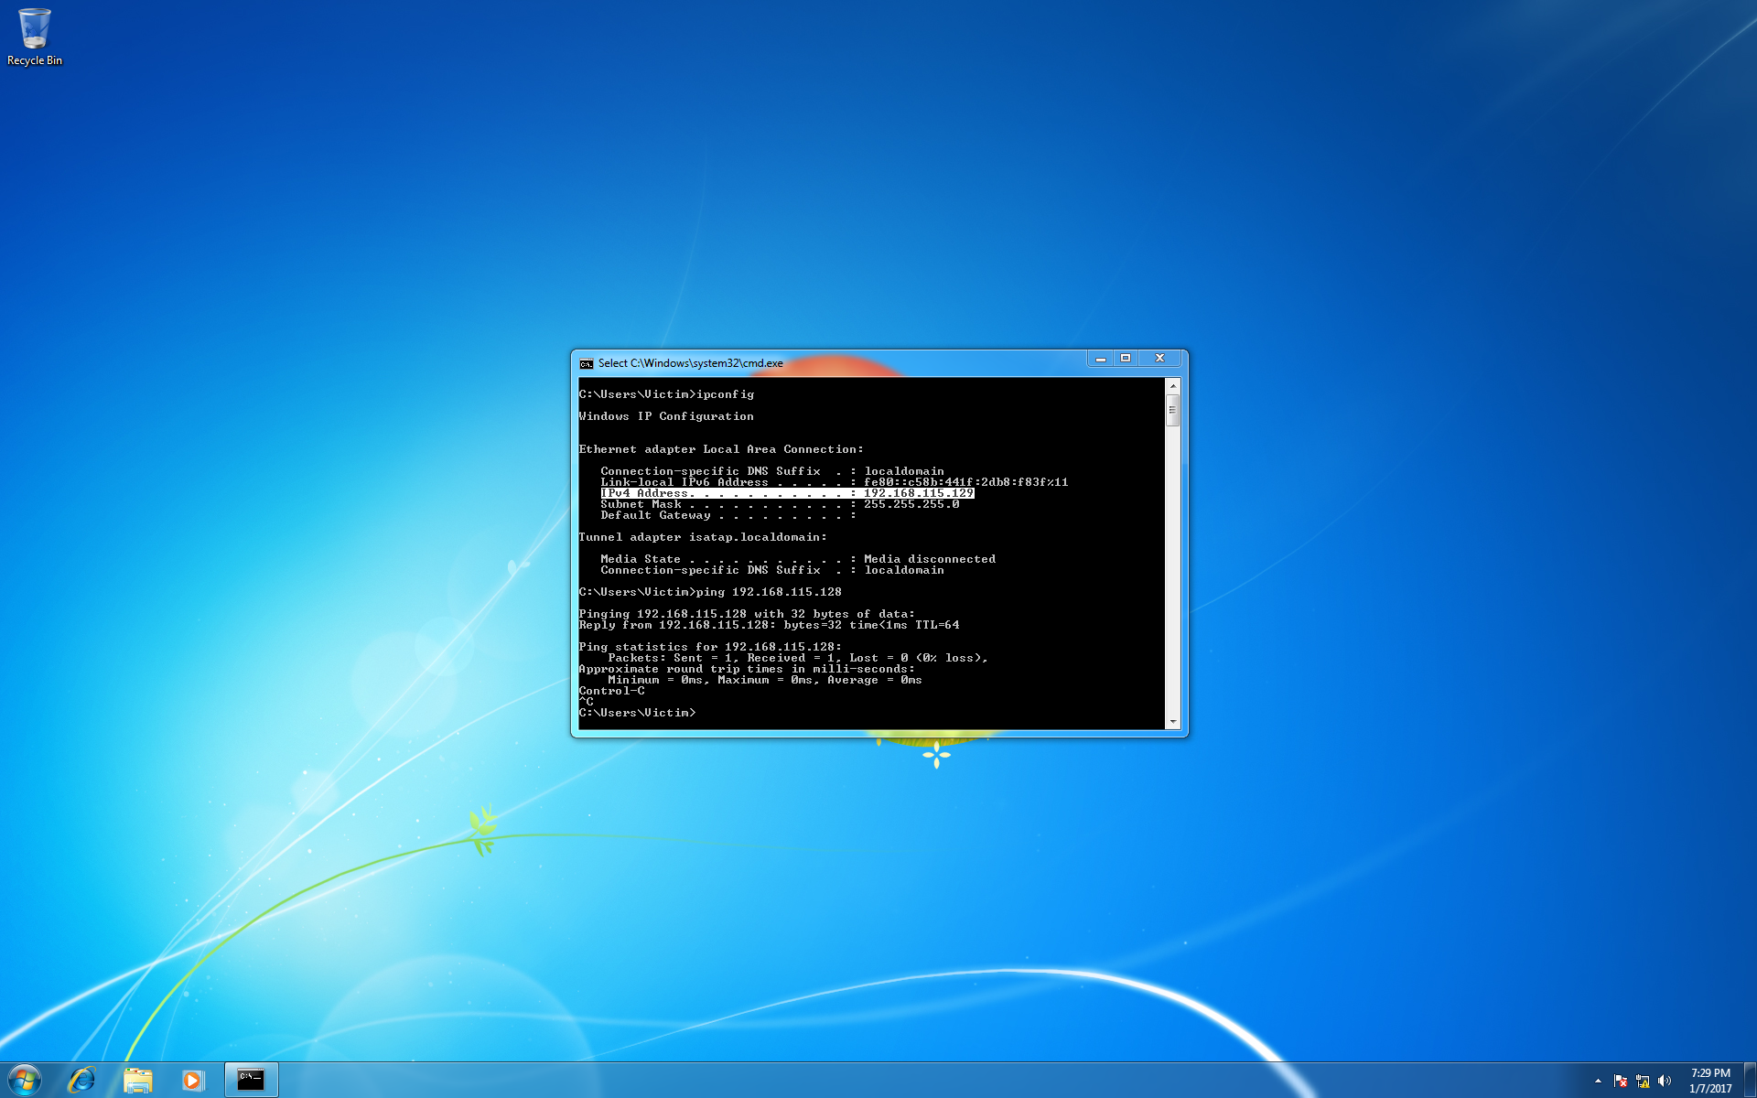The image size is (1757, 1098).
Task: Click the final C:\Users\Victim> prompt
Action: click(x=637, y=713)
